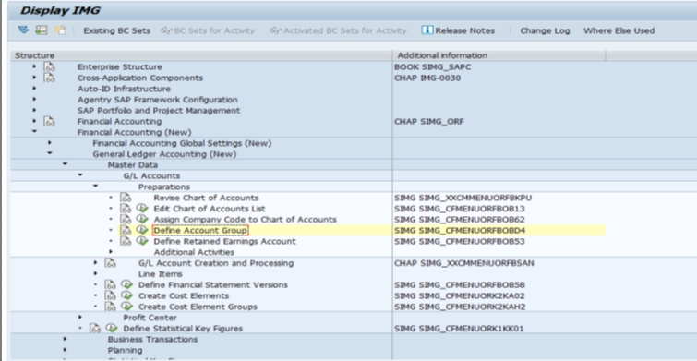Click the CHAP SIMG_XXCMMENUORFBSAN cell
The height and width of the screenshot is (361, 697).
coord(464,263)
